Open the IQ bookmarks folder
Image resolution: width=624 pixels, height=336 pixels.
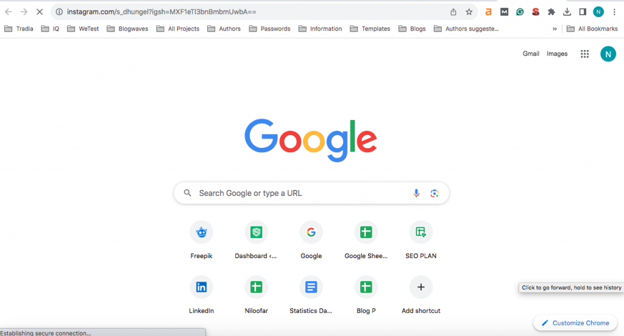[x=50, y=29]
